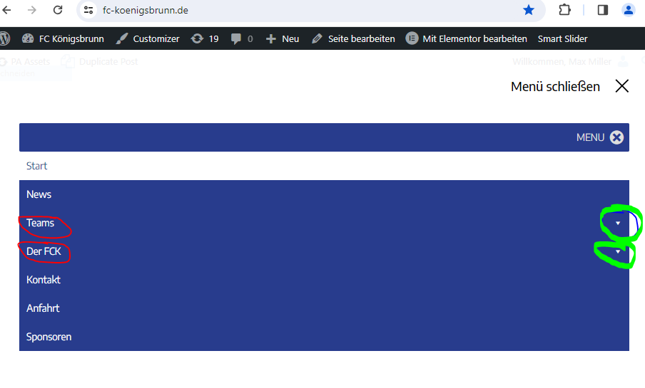Open the Willkommen, Max Miller account menu
Image resolution: width=645 pixels, height=388 pixels.
click(x=571, y=62)
